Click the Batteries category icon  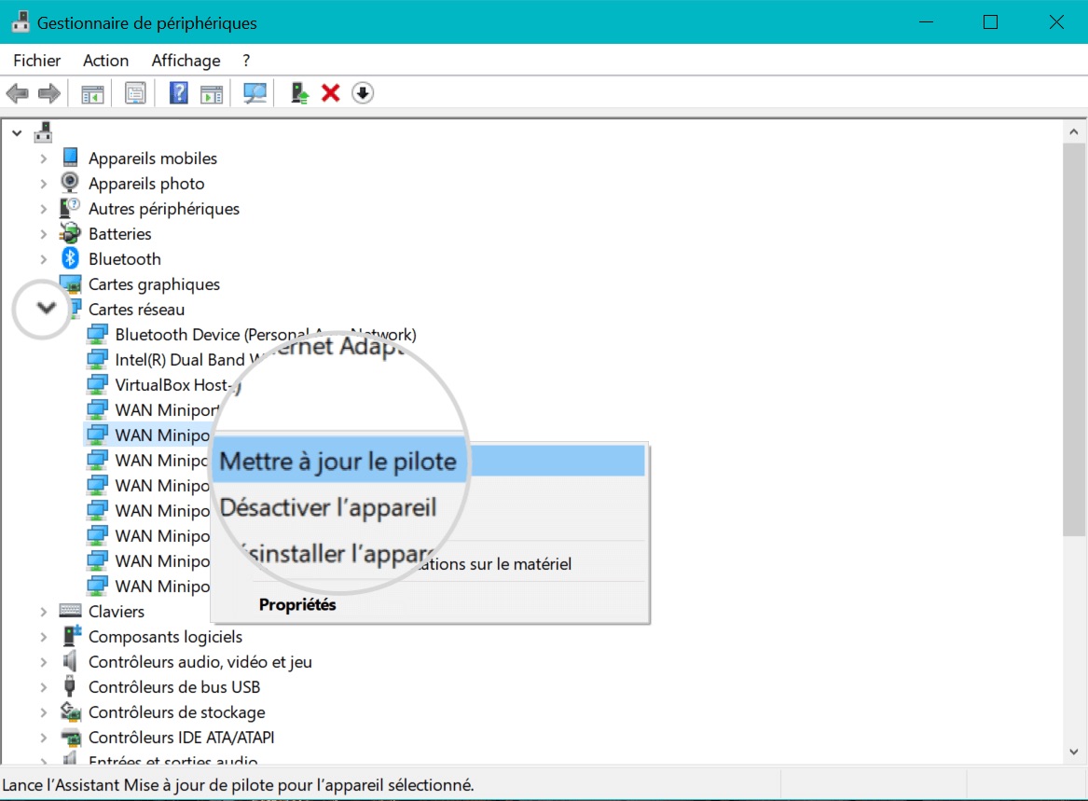tap(70, 234)
